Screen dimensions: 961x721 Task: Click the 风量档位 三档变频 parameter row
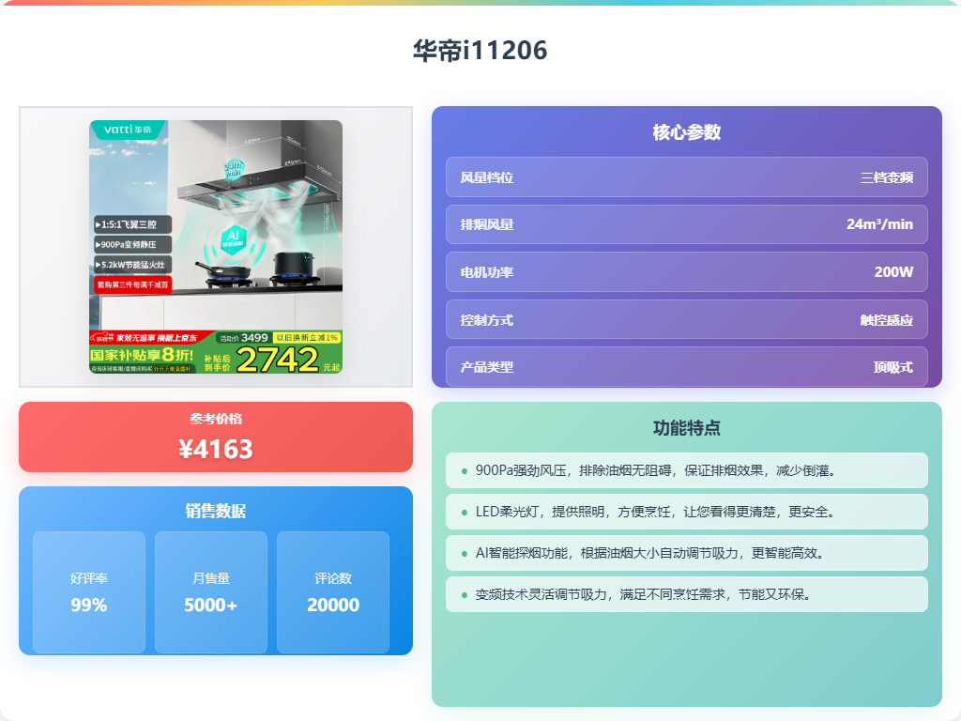686,177
